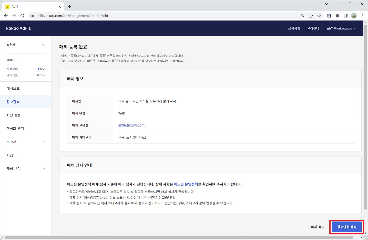Click the browser forward arrow
This screenshot has width=368, height=240.
coord(14,16)
